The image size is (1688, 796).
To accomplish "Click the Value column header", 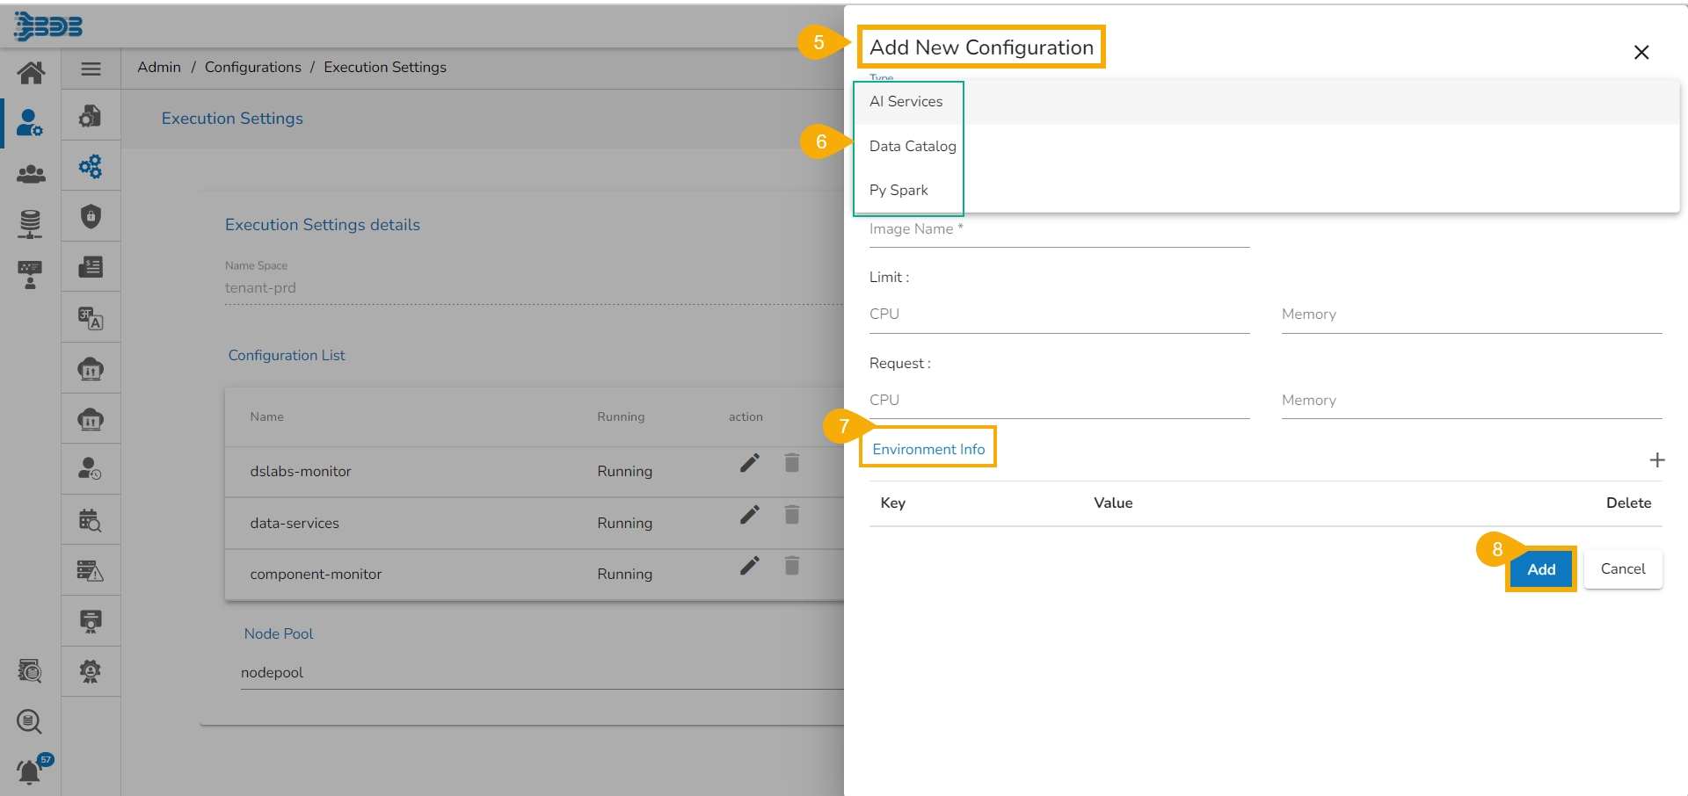I will coord(1113,503).
